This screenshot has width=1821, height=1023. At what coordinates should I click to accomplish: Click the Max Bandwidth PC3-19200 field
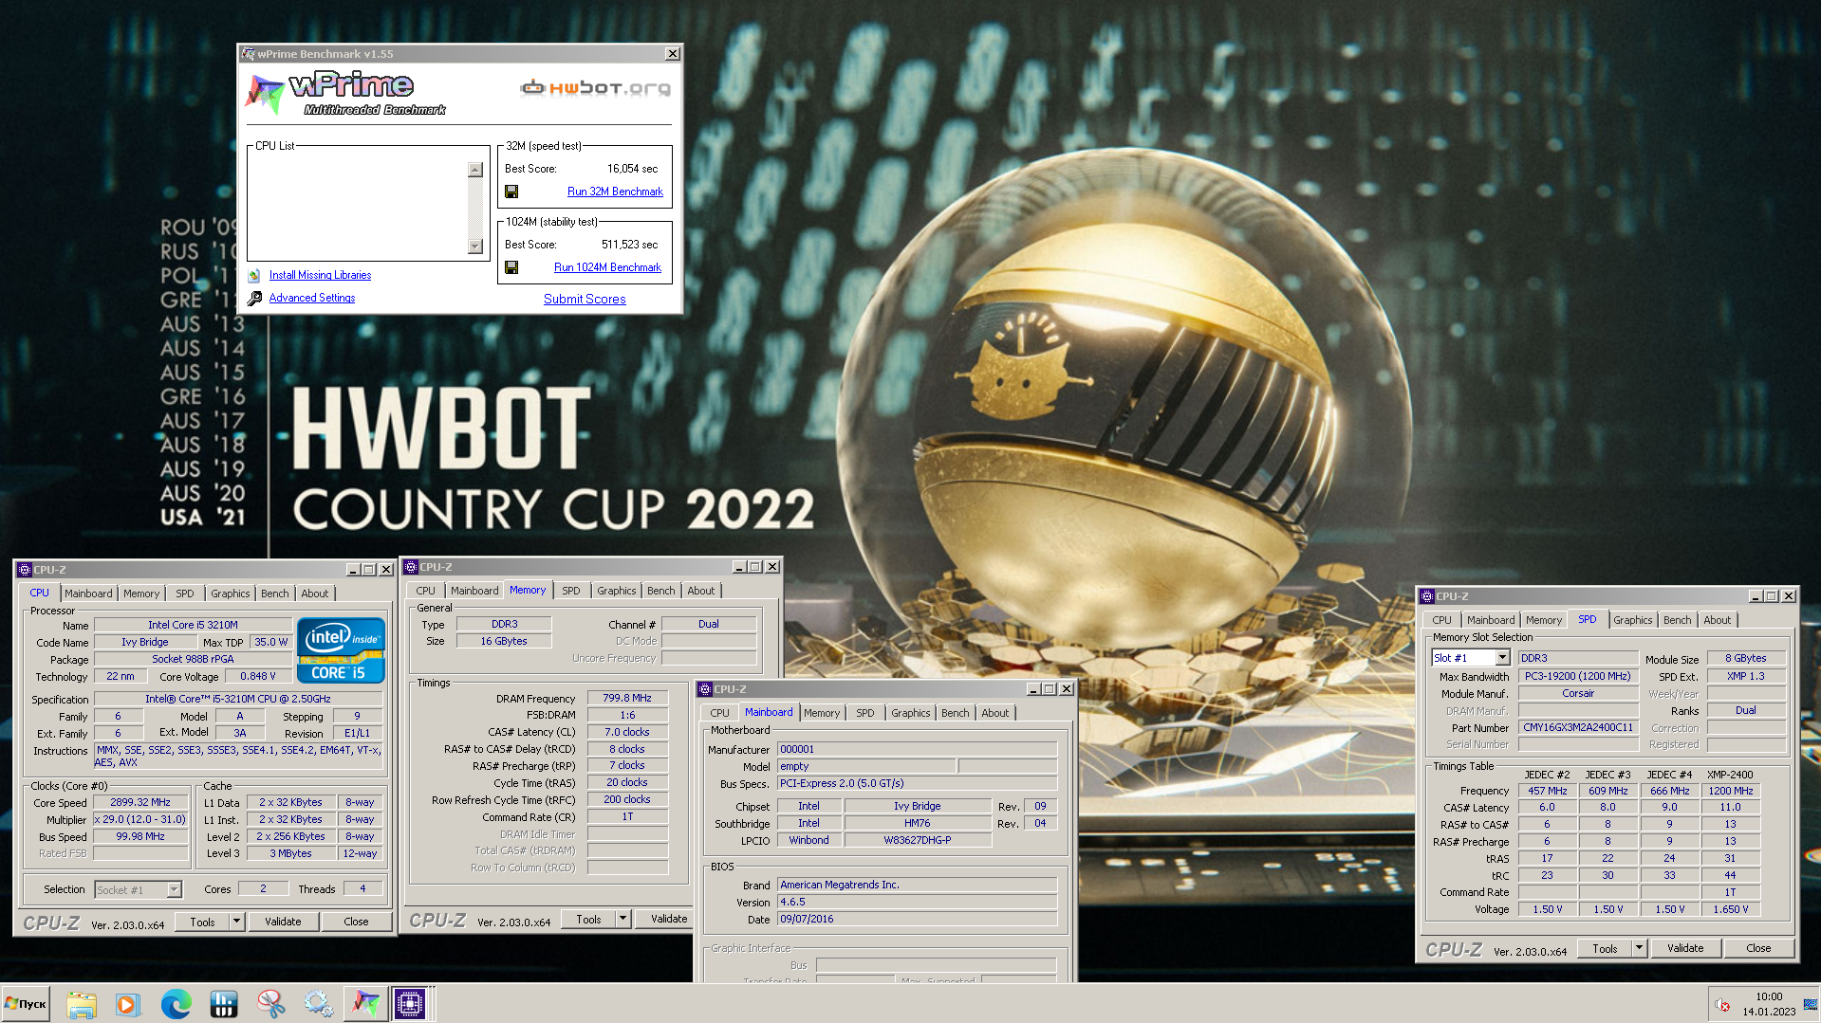1578,676
